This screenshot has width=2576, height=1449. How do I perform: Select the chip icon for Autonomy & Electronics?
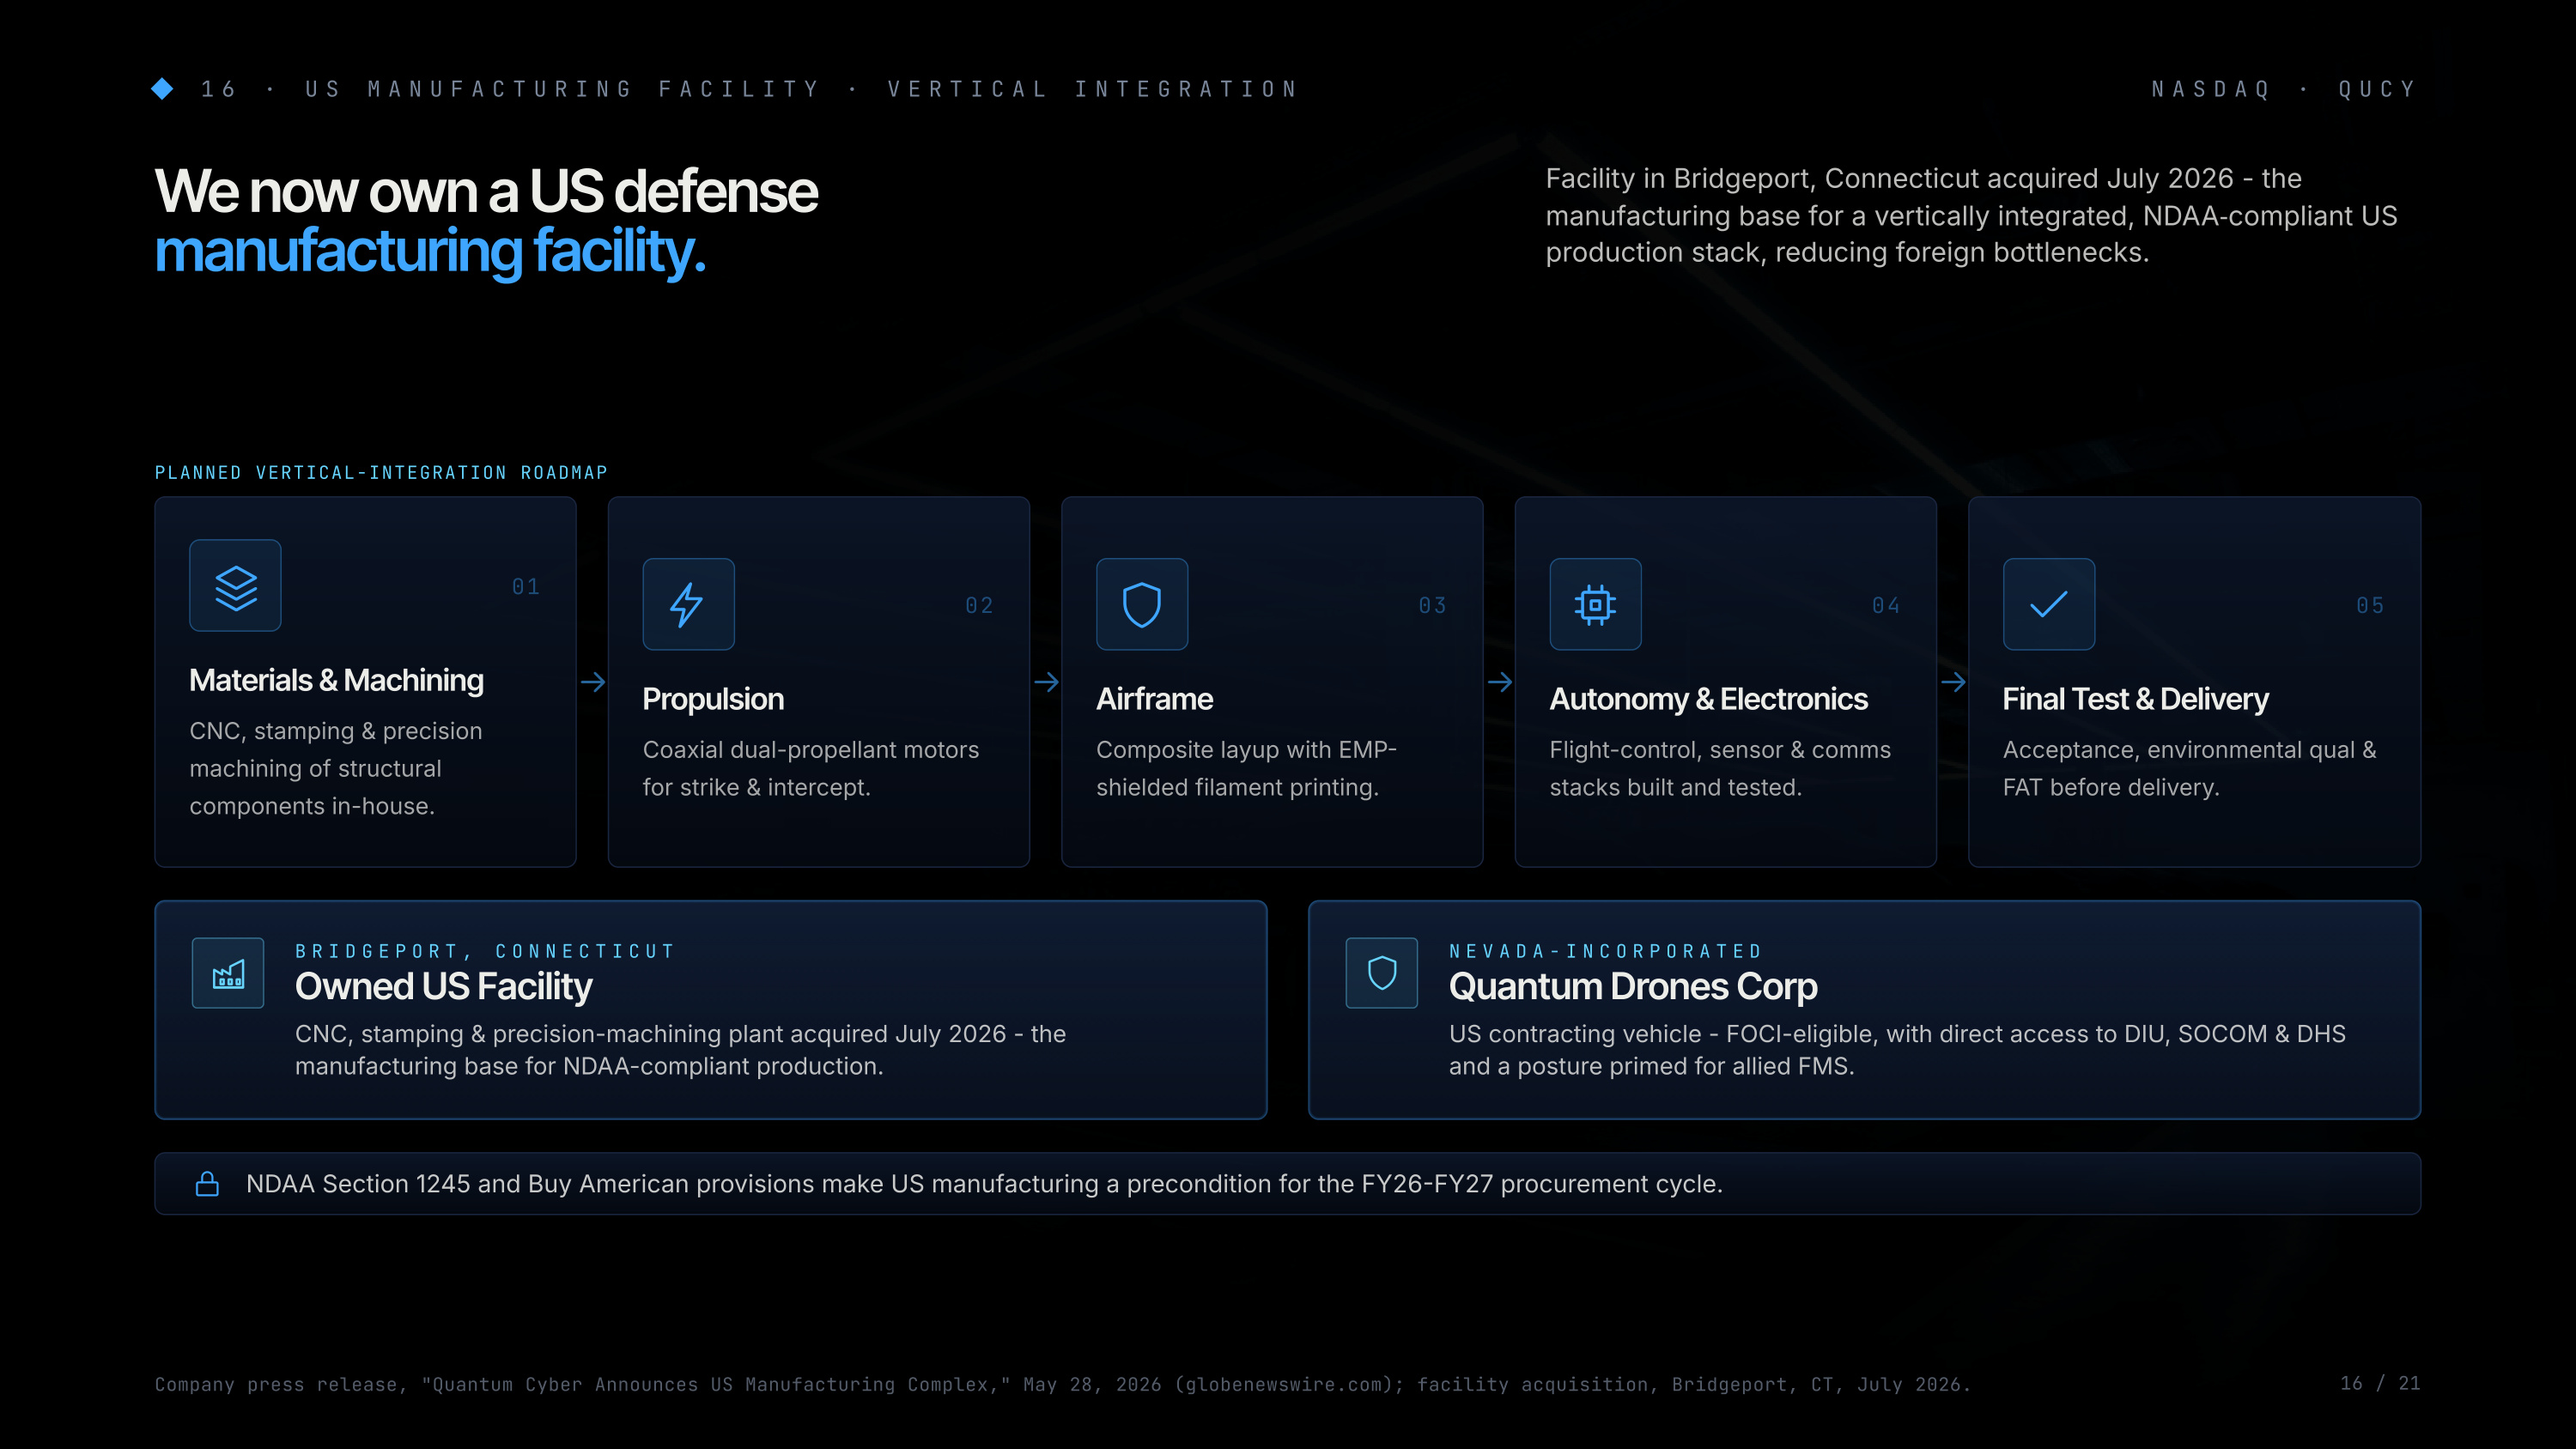(1595, 605)
